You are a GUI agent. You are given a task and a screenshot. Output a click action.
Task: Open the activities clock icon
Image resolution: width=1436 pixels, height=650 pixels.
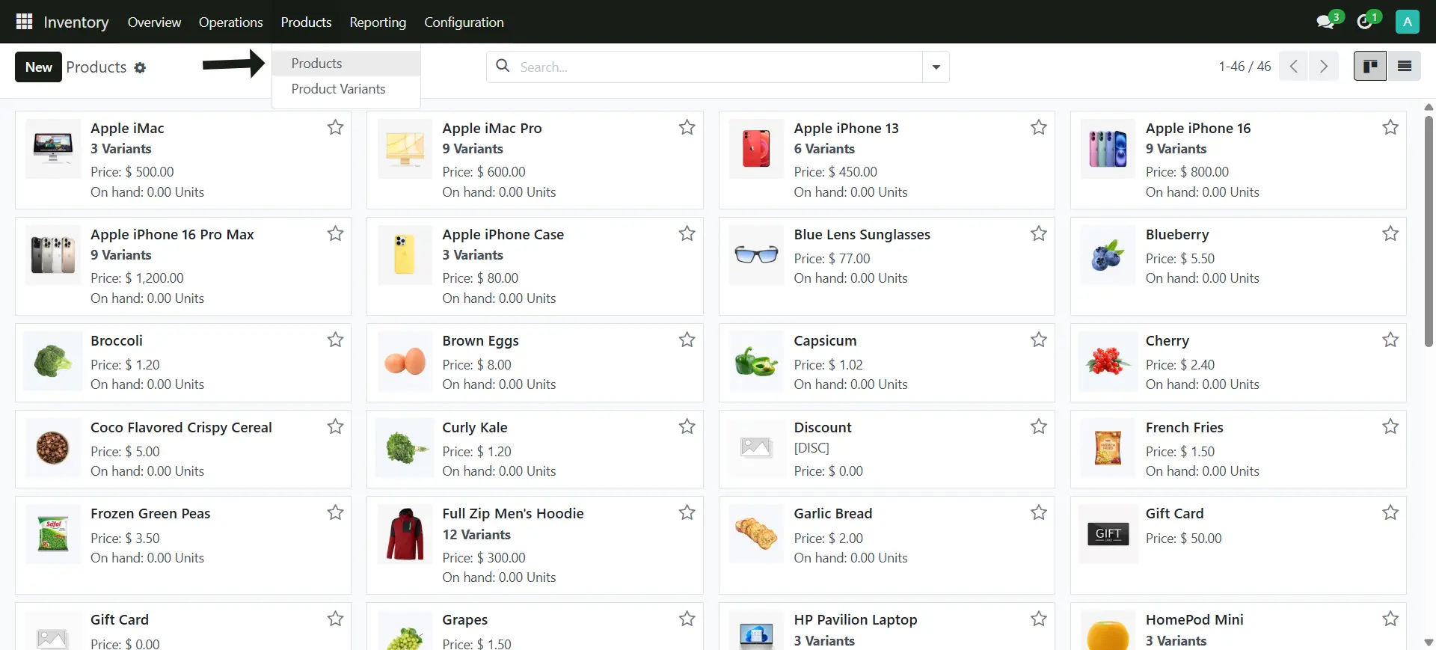[1365, 22]
